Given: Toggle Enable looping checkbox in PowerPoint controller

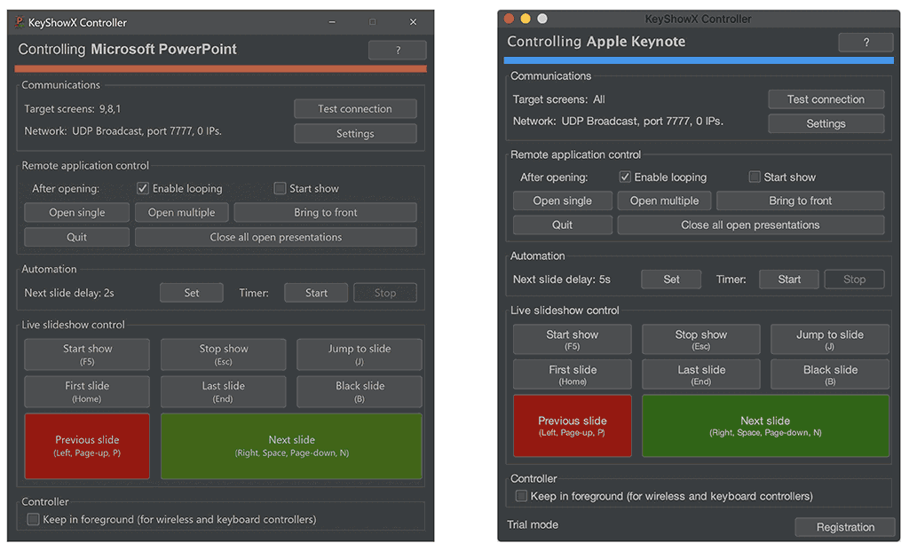Looking at the screenshot, I should (143, 188).
